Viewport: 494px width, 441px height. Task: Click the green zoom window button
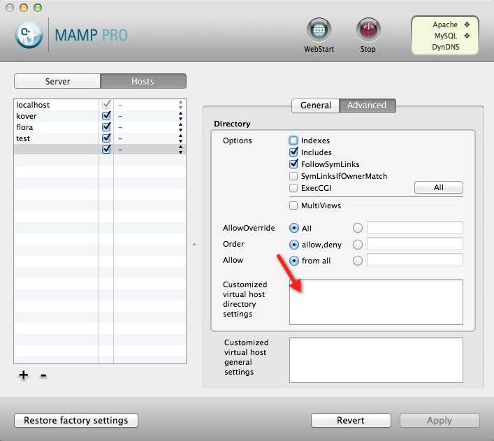[x=38, y=7]
